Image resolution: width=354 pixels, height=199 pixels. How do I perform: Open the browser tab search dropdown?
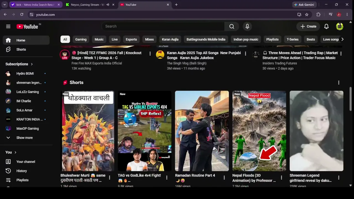(4, 4)
